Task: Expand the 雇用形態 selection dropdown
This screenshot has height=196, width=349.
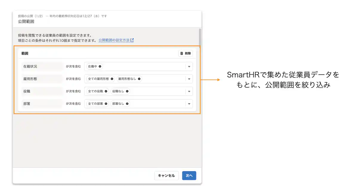Action: tap(189, 79)
